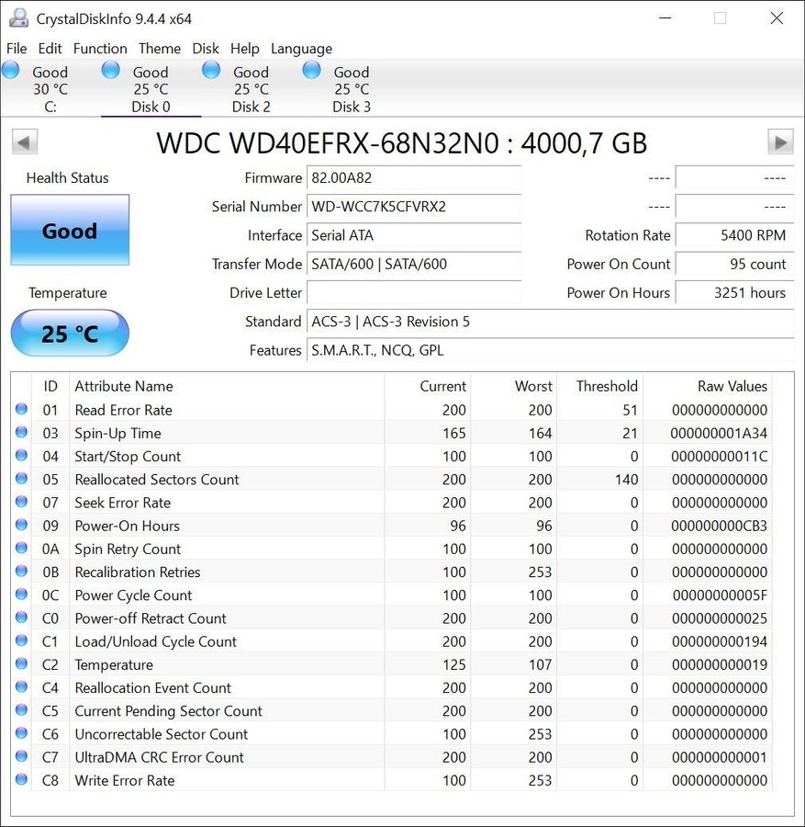
Task: Click status icon for UltraDMA CRC Error Count
Action: tap(21, 756)
